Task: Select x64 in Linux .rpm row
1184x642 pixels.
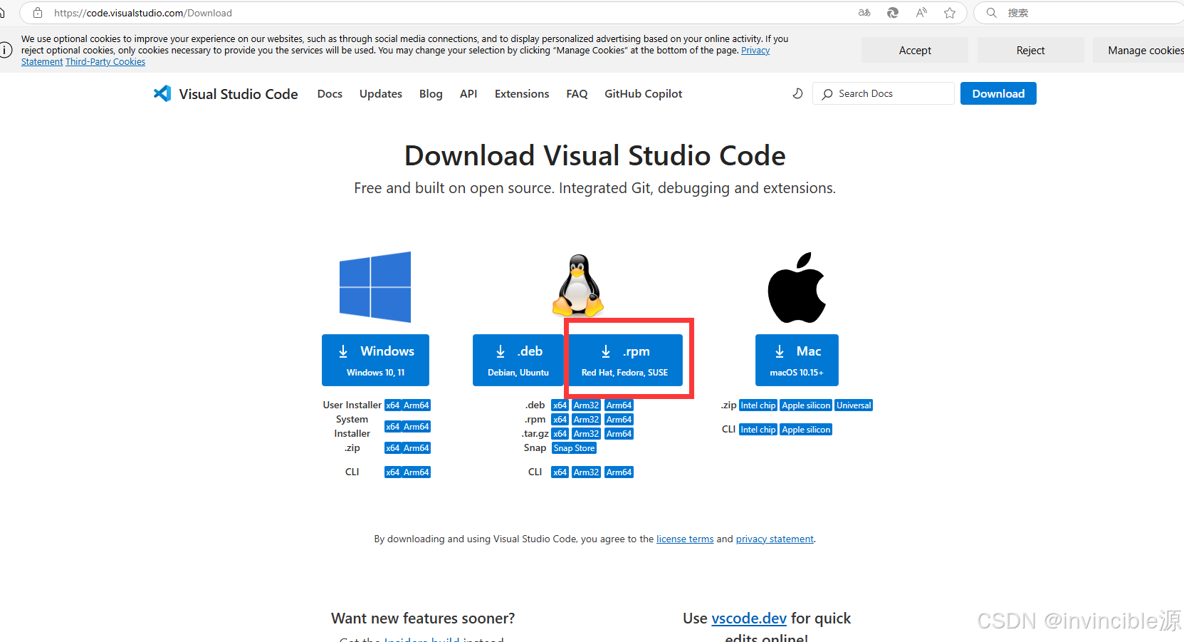Action: 560,420
